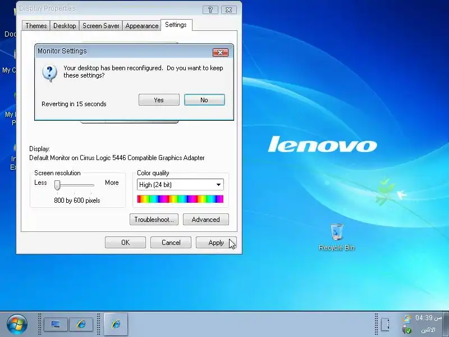The image size is (449, 337).
Task: Click the 'Less' label of the resolution slider
Action: coord(40,183)
